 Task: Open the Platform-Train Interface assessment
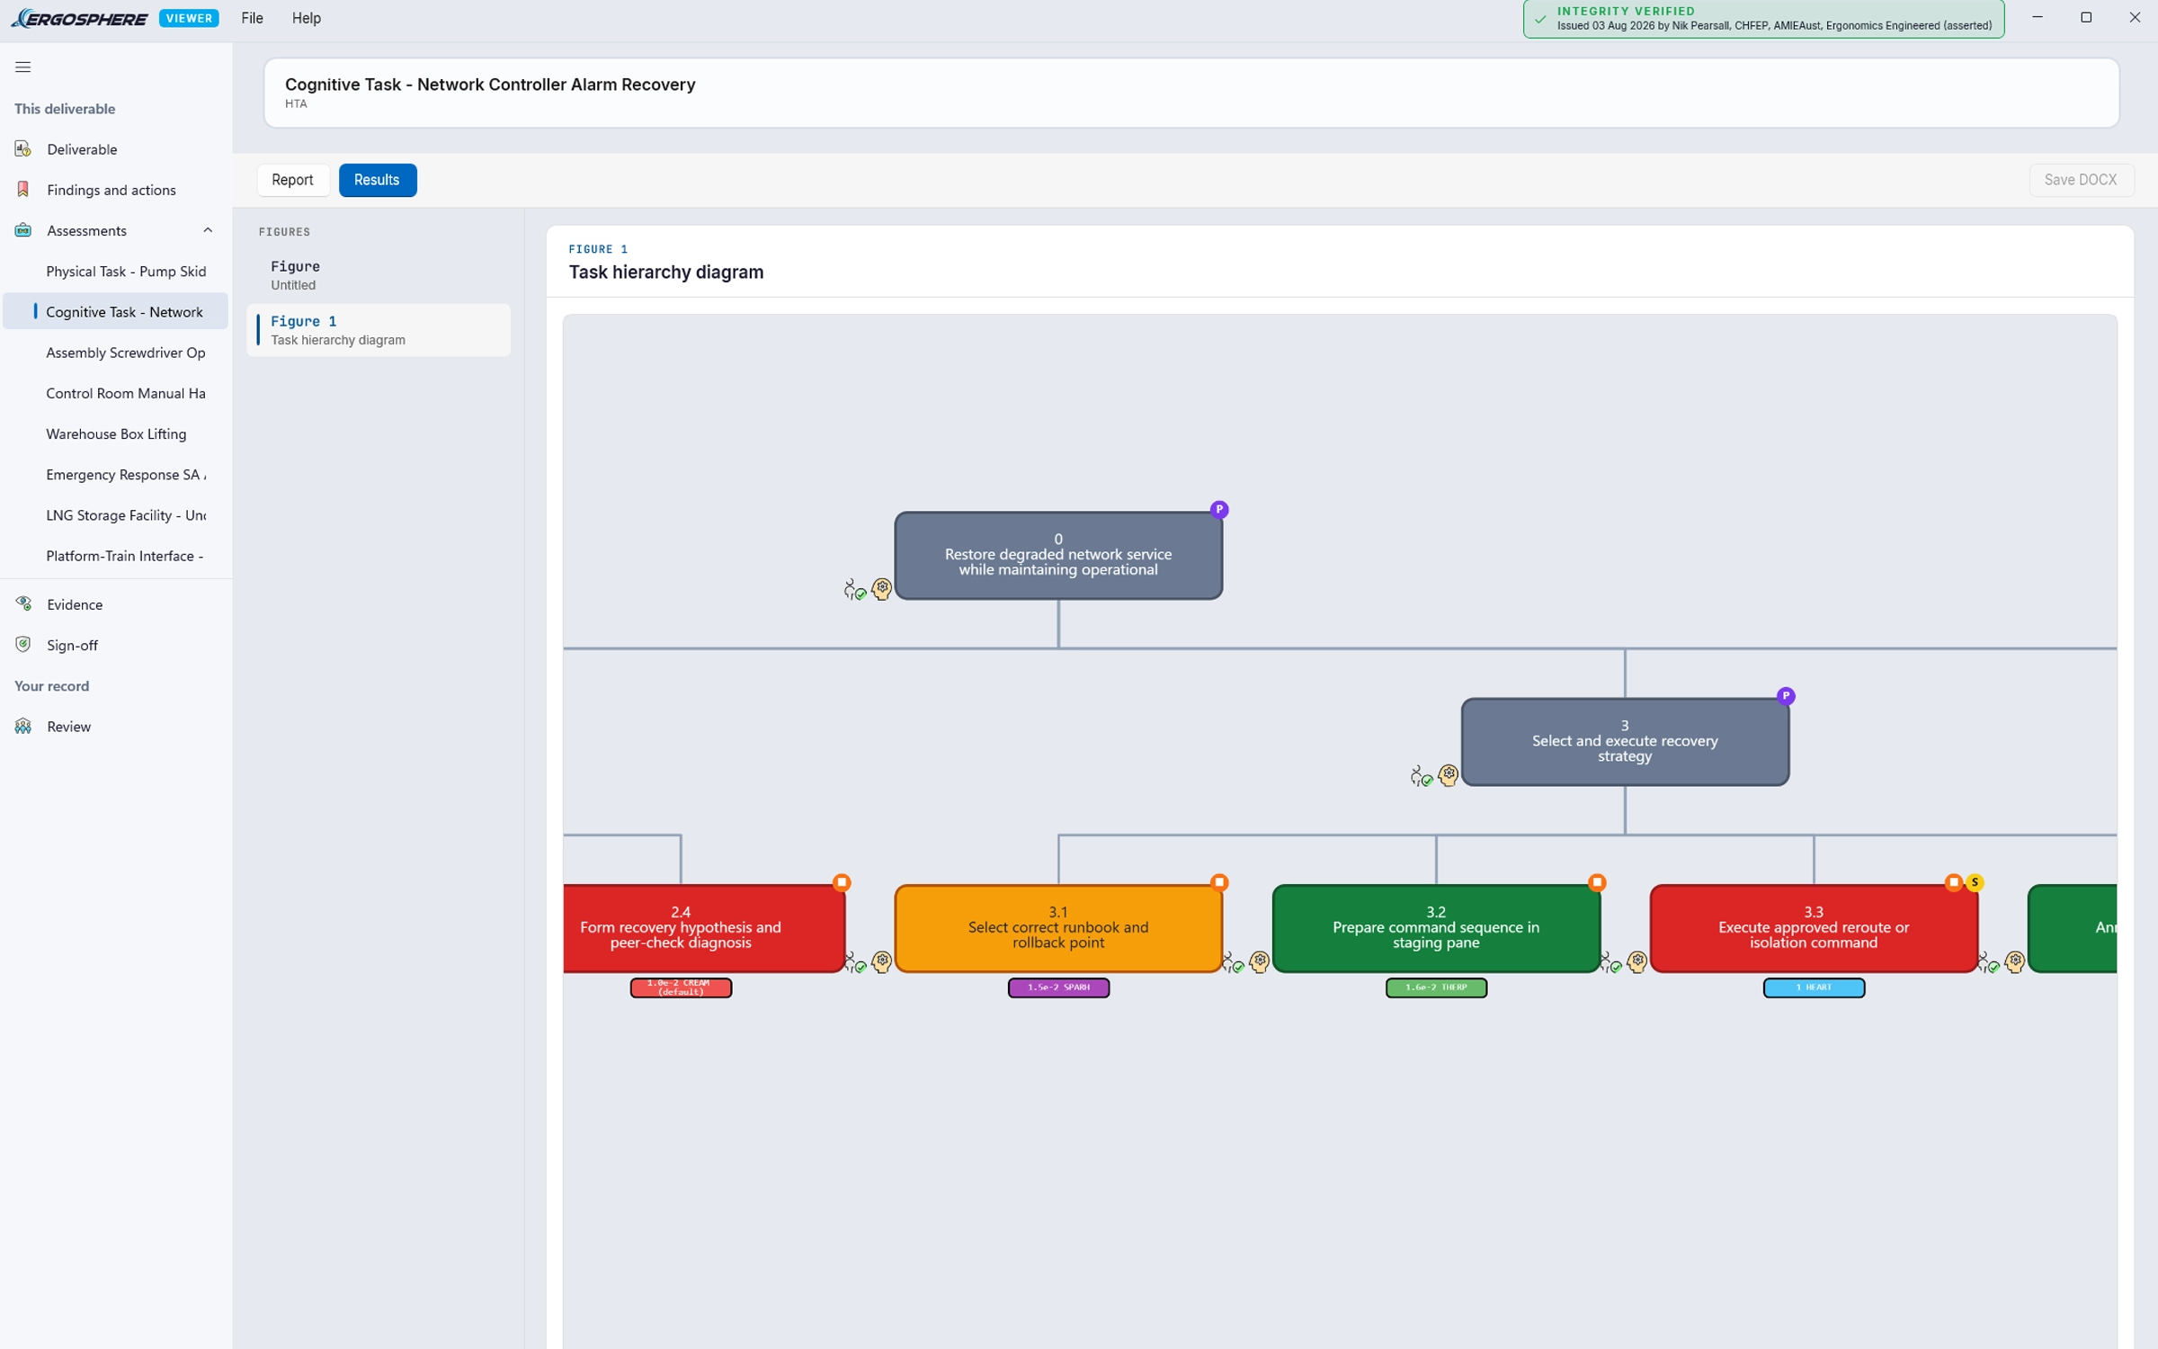(115, 556)
